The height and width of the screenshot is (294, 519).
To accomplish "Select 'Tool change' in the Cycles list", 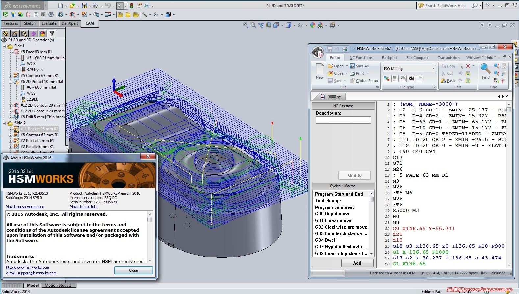I will coord(328,201).
